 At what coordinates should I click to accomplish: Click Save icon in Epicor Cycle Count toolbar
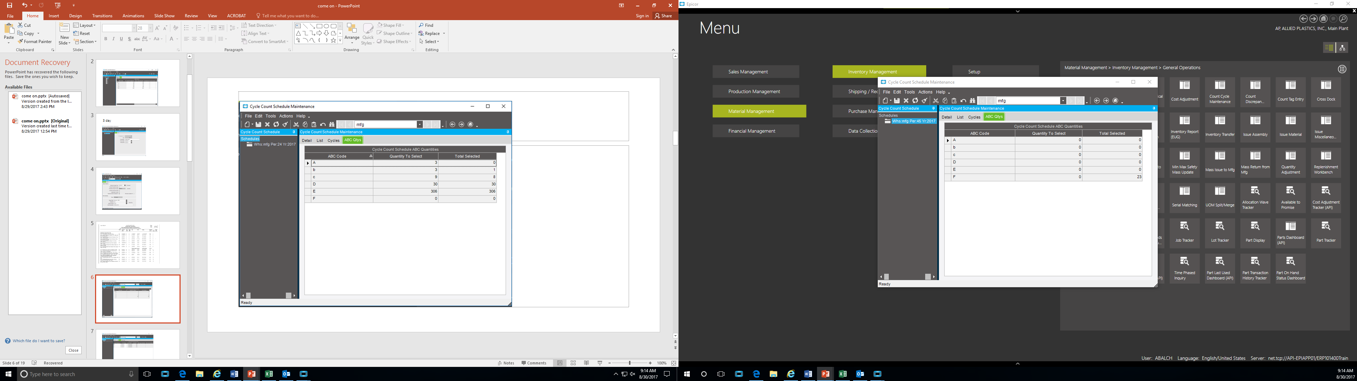point(897,101)
